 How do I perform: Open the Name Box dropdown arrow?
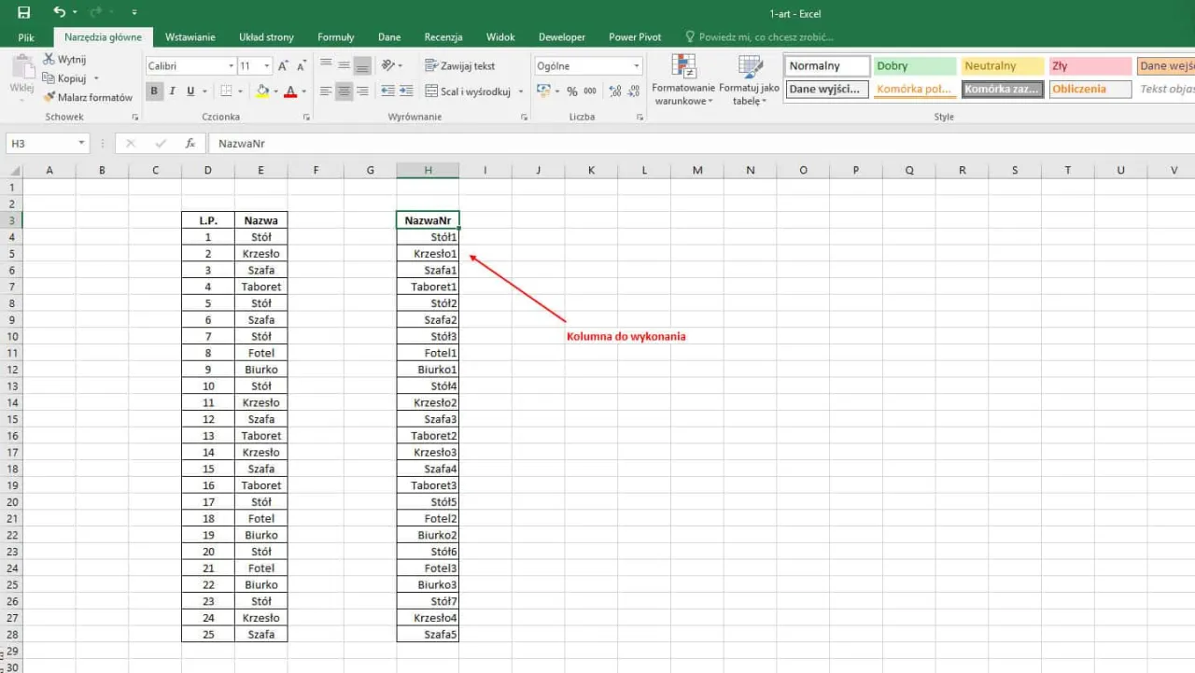(82, 144)
